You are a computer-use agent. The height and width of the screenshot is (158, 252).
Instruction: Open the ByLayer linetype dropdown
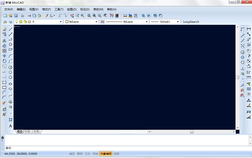coord(146,22)
